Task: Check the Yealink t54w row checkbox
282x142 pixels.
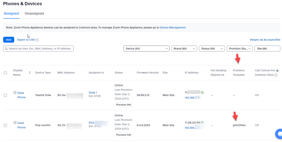Action: coord(5,95)
